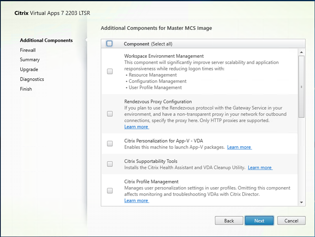
Task: Select the Upgrade step
Action: (29, 70)
